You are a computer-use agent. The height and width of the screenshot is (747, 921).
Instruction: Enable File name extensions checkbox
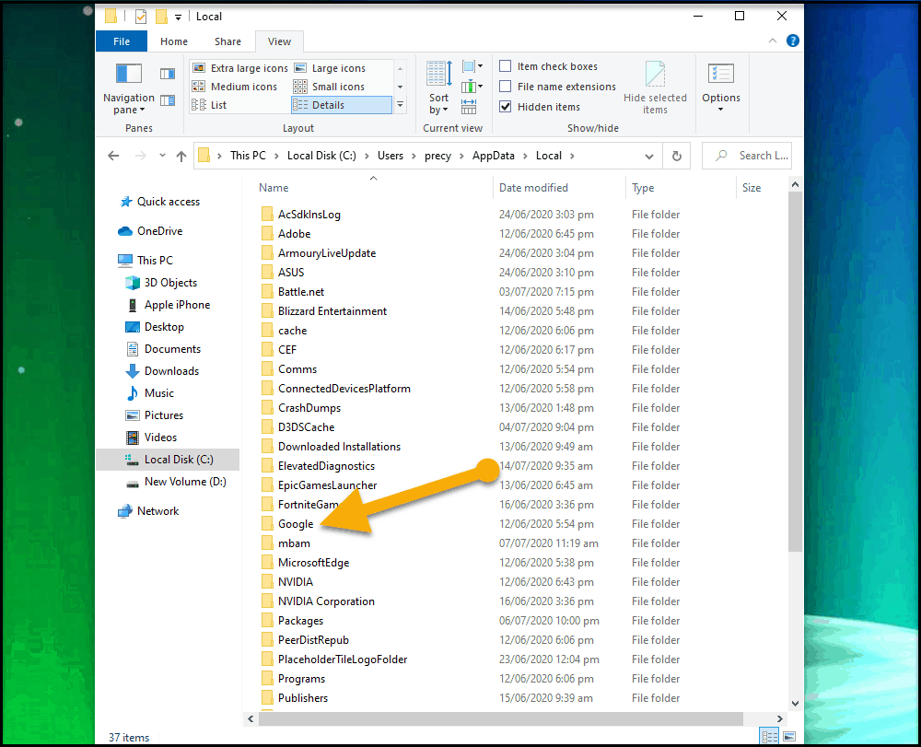coord(506,87)
